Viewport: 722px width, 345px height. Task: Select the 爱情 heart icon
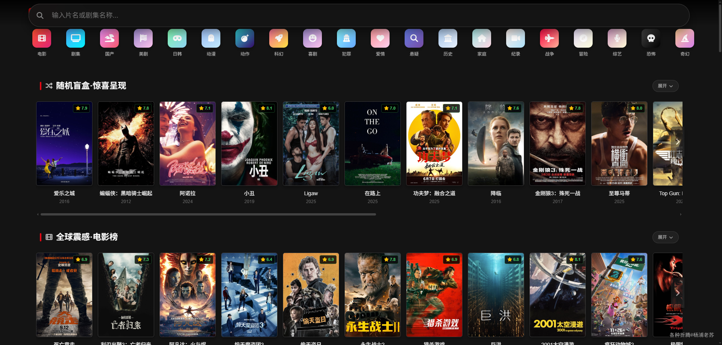[x=380, y=38]
